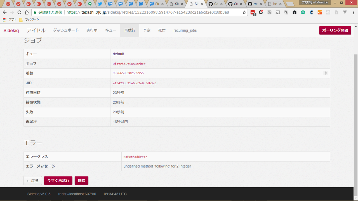Click the home page icon

(27, 13)
